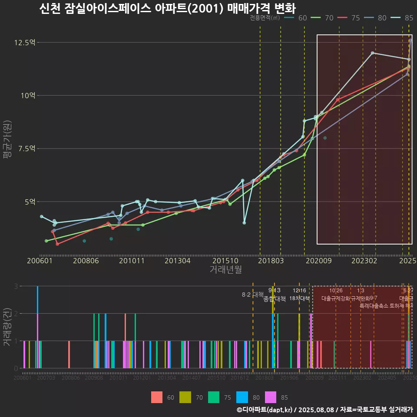Viewport: 417px width, 417px height.
Task: Click the 거래량(건) axis title
Action: point(7,327)
